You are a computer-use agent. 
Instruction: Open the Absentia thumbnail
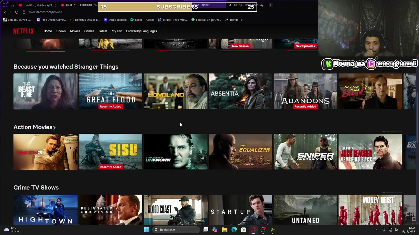tap(240, 91)
